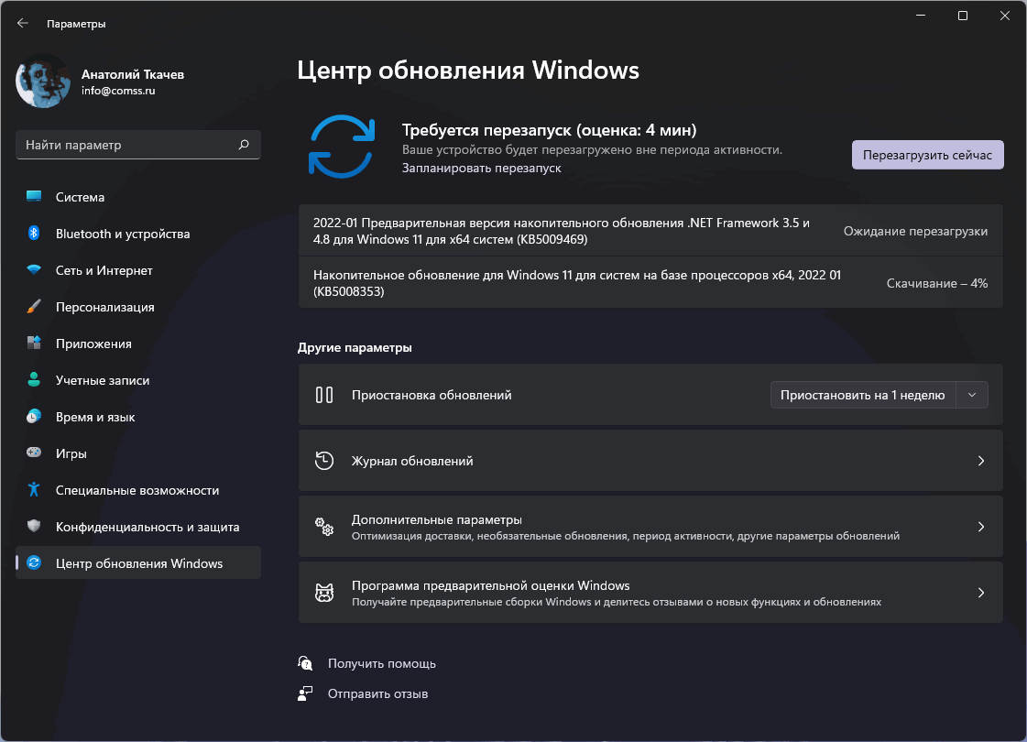Image resolution: width=1027 pixels, height=742 pixels.
Task: Open the Журнал обновлений clock icon
Action: tap(323, 461)
